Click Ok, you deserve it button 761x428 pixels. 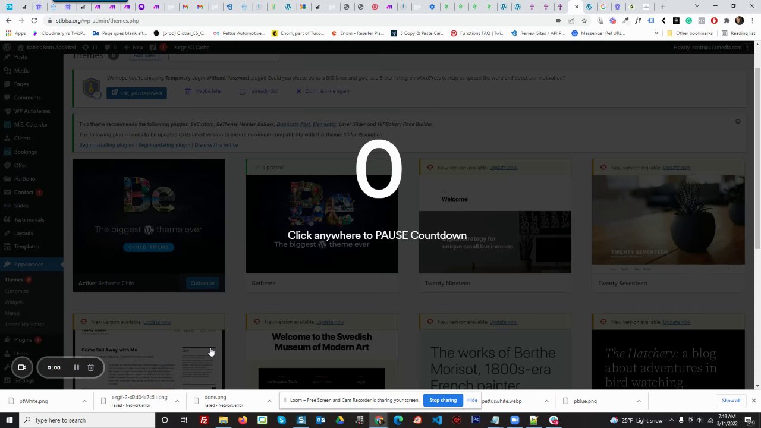137,93
